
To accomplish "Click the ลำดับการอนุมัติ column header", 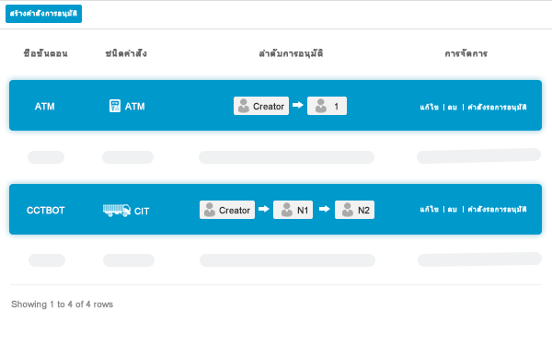I will 291,53.
